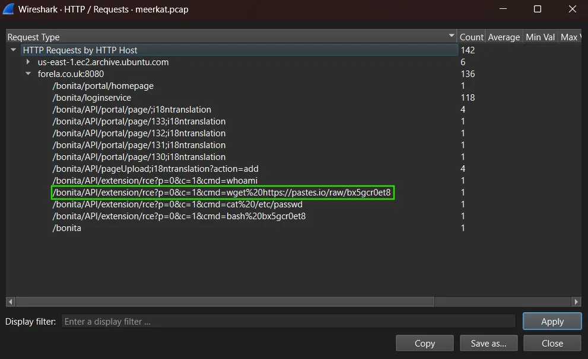Expand the us-east-1.ec2.archive.ubuntu.com node
The height and width of the screenshot is (359, 588).
coord(28,62)
